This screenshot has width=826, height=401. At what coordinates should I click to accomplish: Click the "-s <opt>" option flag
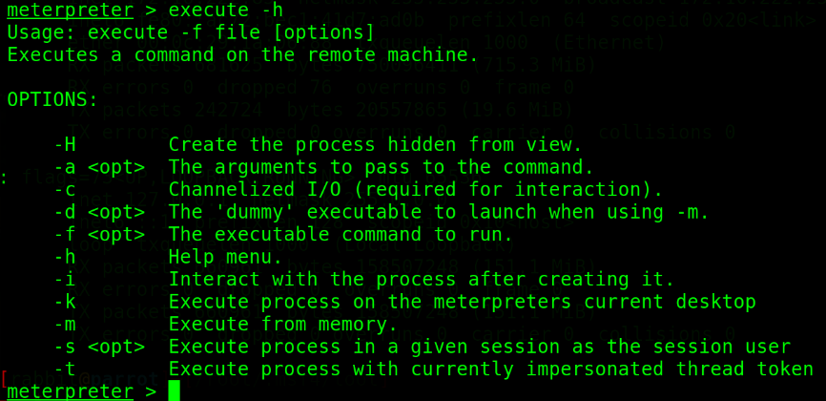(99, 347)
